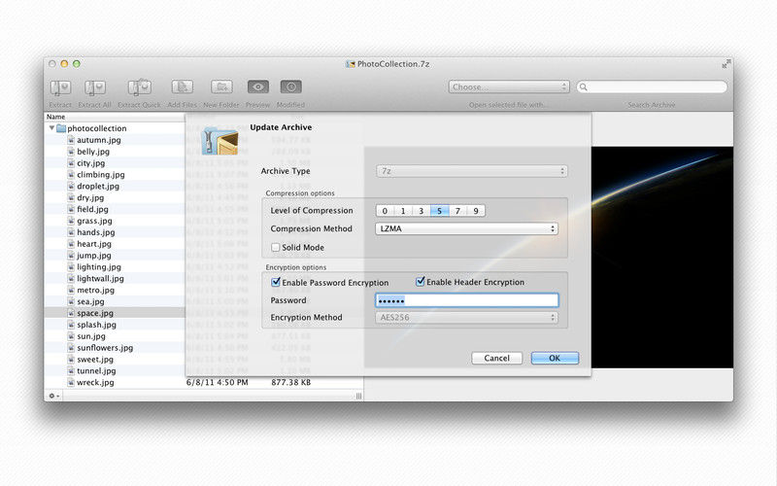Select sweet.jpg in file list
Screen dimensions: 777x486
[94, 360]
